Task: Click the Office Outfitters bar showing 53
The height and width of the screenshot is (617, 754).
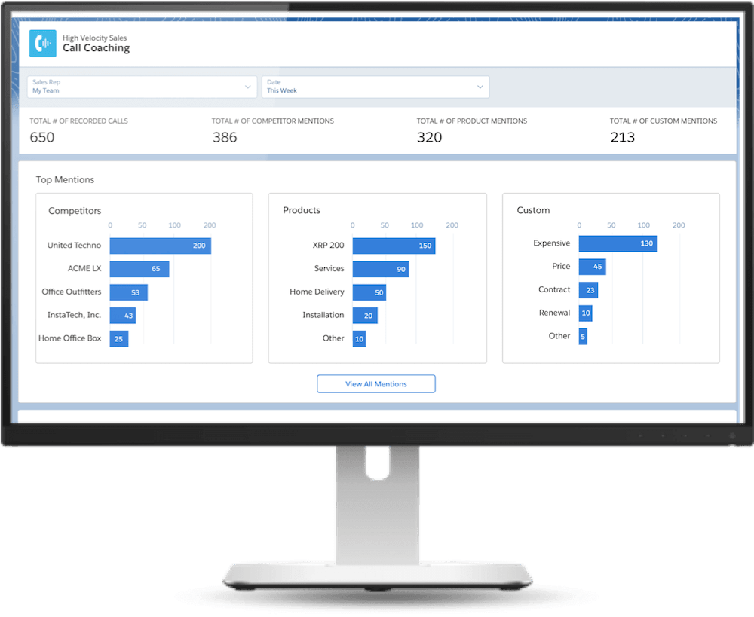Action: click(128, 292)
